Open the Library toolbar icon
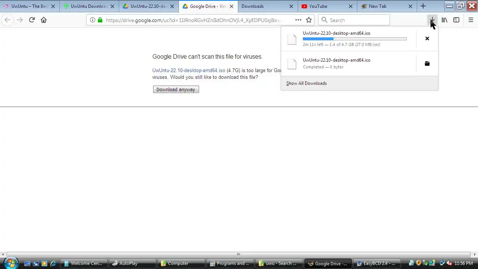 tap(444, 20)
